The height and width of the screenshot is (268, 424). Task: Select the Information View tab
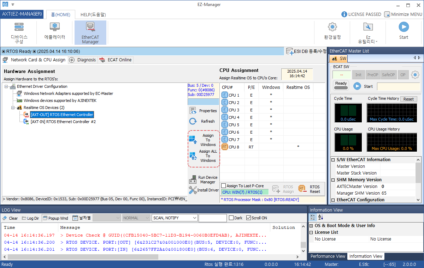point(366,256)
